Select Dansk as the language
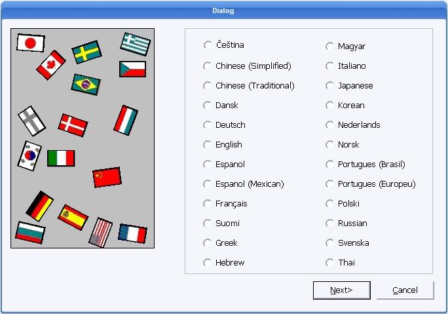The width and height of the screenshot is (448, 314). point(208,106)
